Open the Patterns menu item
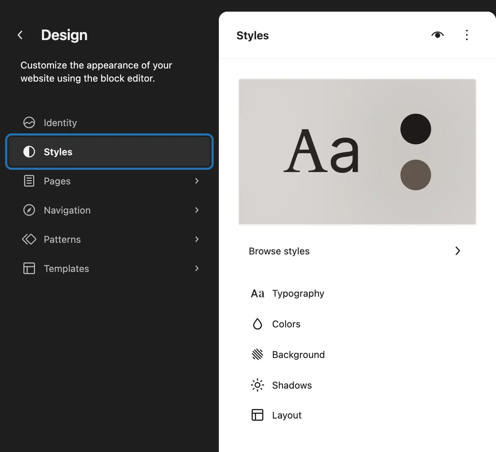Viewport: 496px width, 452px height. click(x=110, y=239)
